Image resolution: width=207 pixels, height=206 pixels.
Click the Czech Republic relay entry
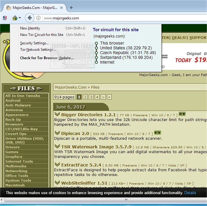pyautogui.click(x=128, y=52)
